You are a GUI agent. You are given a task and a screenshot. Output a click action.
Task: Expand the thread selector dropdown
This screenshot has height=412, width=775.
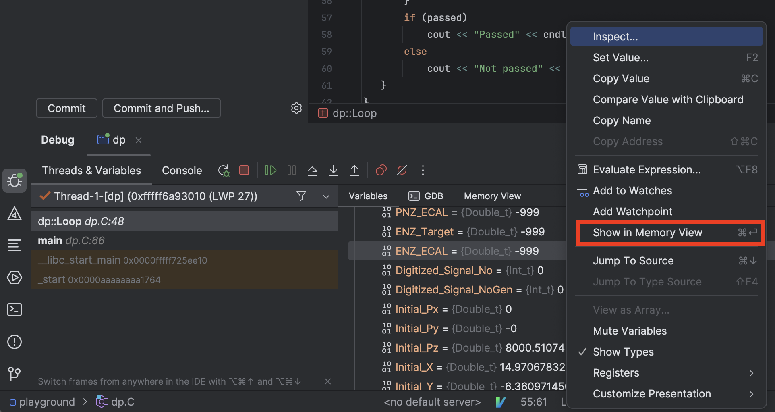(x=326, y=196)
